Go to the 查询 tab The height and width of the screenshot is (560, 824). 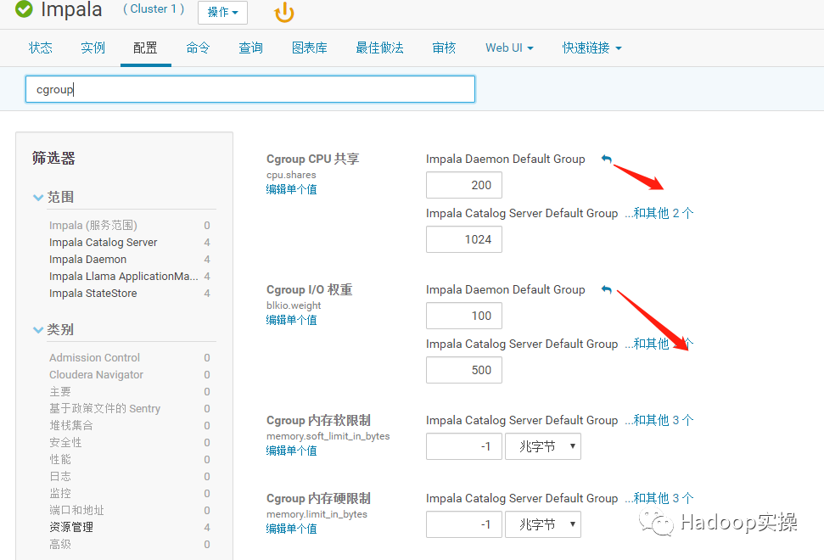coord(250,48)
